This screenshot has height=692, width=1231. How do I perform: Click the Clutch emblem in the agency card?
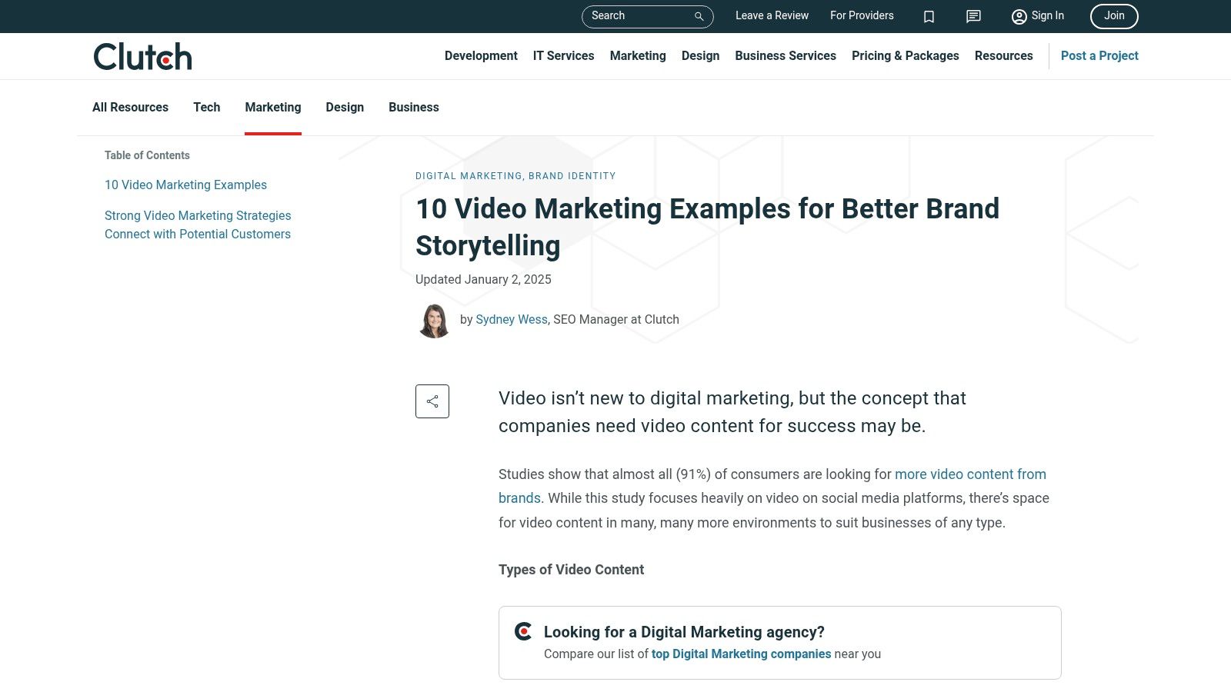(523, 631)
